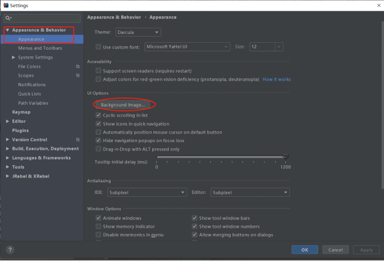The width and height of the screenshot is (384, 261).
Task: Uncheck Show tool window bars
Action: point(195,218)
